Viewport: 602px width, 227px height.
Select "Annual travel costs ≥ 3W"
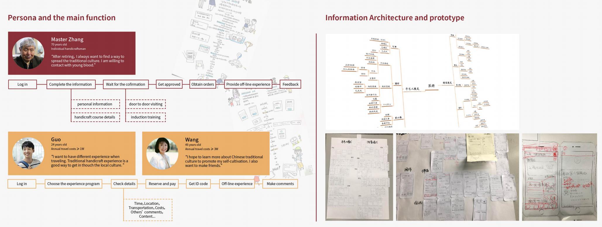click(202, 149)
